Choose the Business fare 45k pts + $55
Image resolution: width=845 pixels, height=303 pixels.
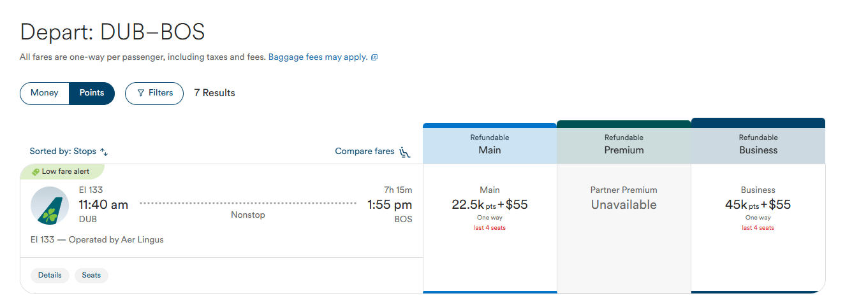tap(758, 206)
